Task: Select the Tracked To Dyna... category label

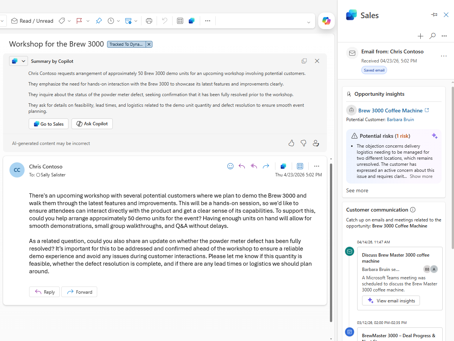Action: coord(126,44)
